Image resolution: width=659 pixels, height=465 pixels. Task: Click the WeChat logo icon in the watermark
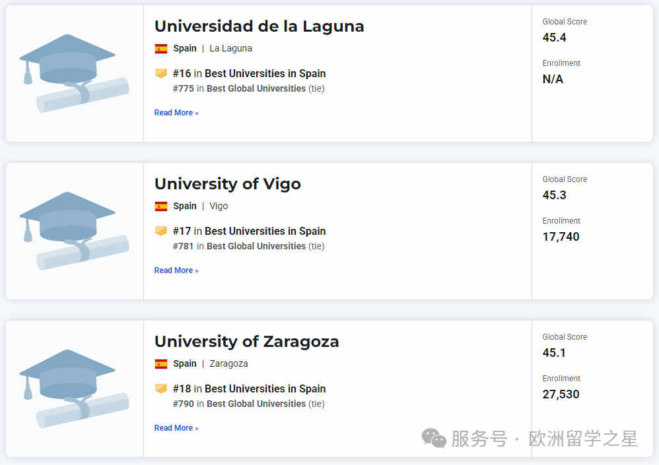tap(434, 439)
